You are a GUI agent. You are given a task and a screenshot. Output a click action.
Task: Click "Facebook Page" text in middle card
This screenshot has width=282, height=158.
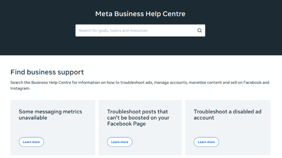[x=126, y=124]
